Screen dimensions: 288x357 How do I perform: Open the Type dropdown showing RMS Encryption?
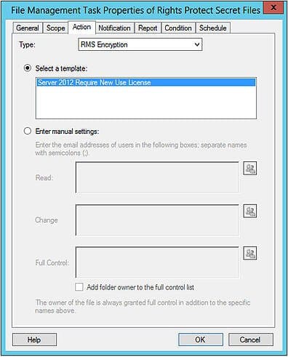click(140, 44)
